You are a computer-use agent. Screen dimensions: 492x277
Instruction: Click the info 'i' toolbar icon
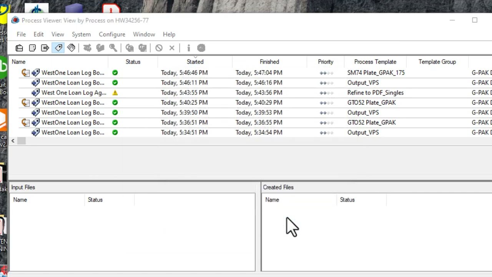point(188,48)
